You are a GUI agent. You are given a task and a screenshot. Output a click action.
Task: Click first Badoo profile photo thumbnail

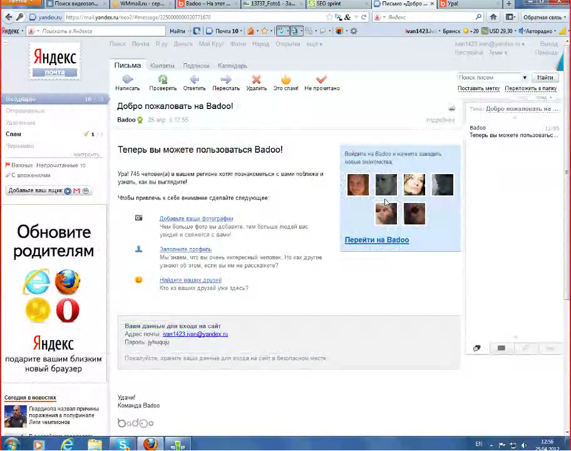tap(358, 185)
